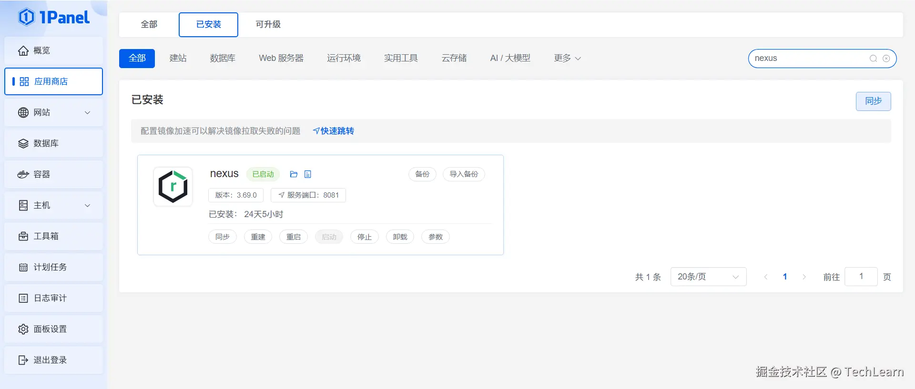Click the nexus app logo
The height and width of the screenshot is (389, 915).
click(173, 187)
